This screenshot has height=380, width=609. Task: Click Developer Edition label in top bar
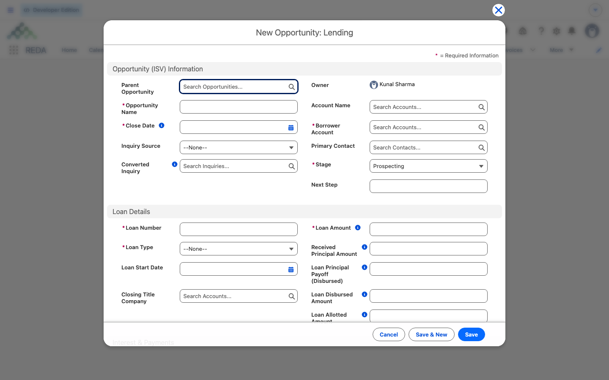pos(52,10)
